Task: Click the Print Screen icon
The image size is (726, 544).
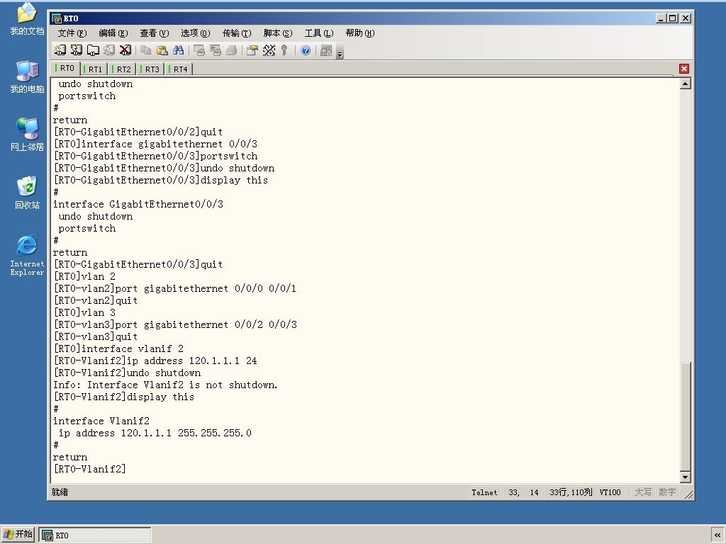Action: 199,50
